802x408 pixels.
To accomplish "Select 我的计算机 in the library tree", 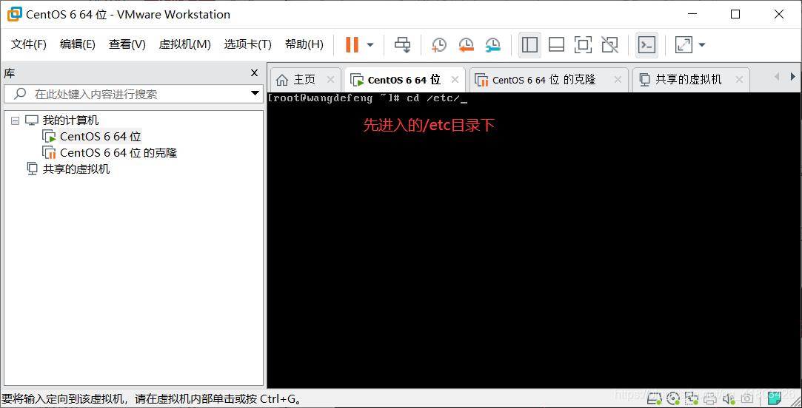I will click(x=70, y=121).
